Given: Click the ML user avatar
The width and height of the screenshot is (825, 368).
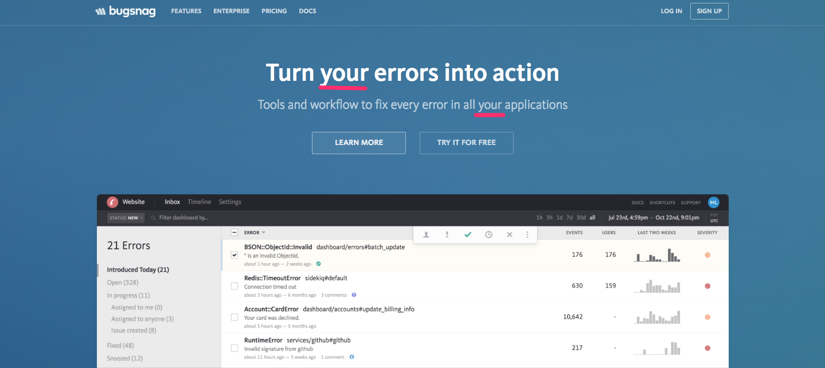Looking at the screenshot, I should coord(713,202).
